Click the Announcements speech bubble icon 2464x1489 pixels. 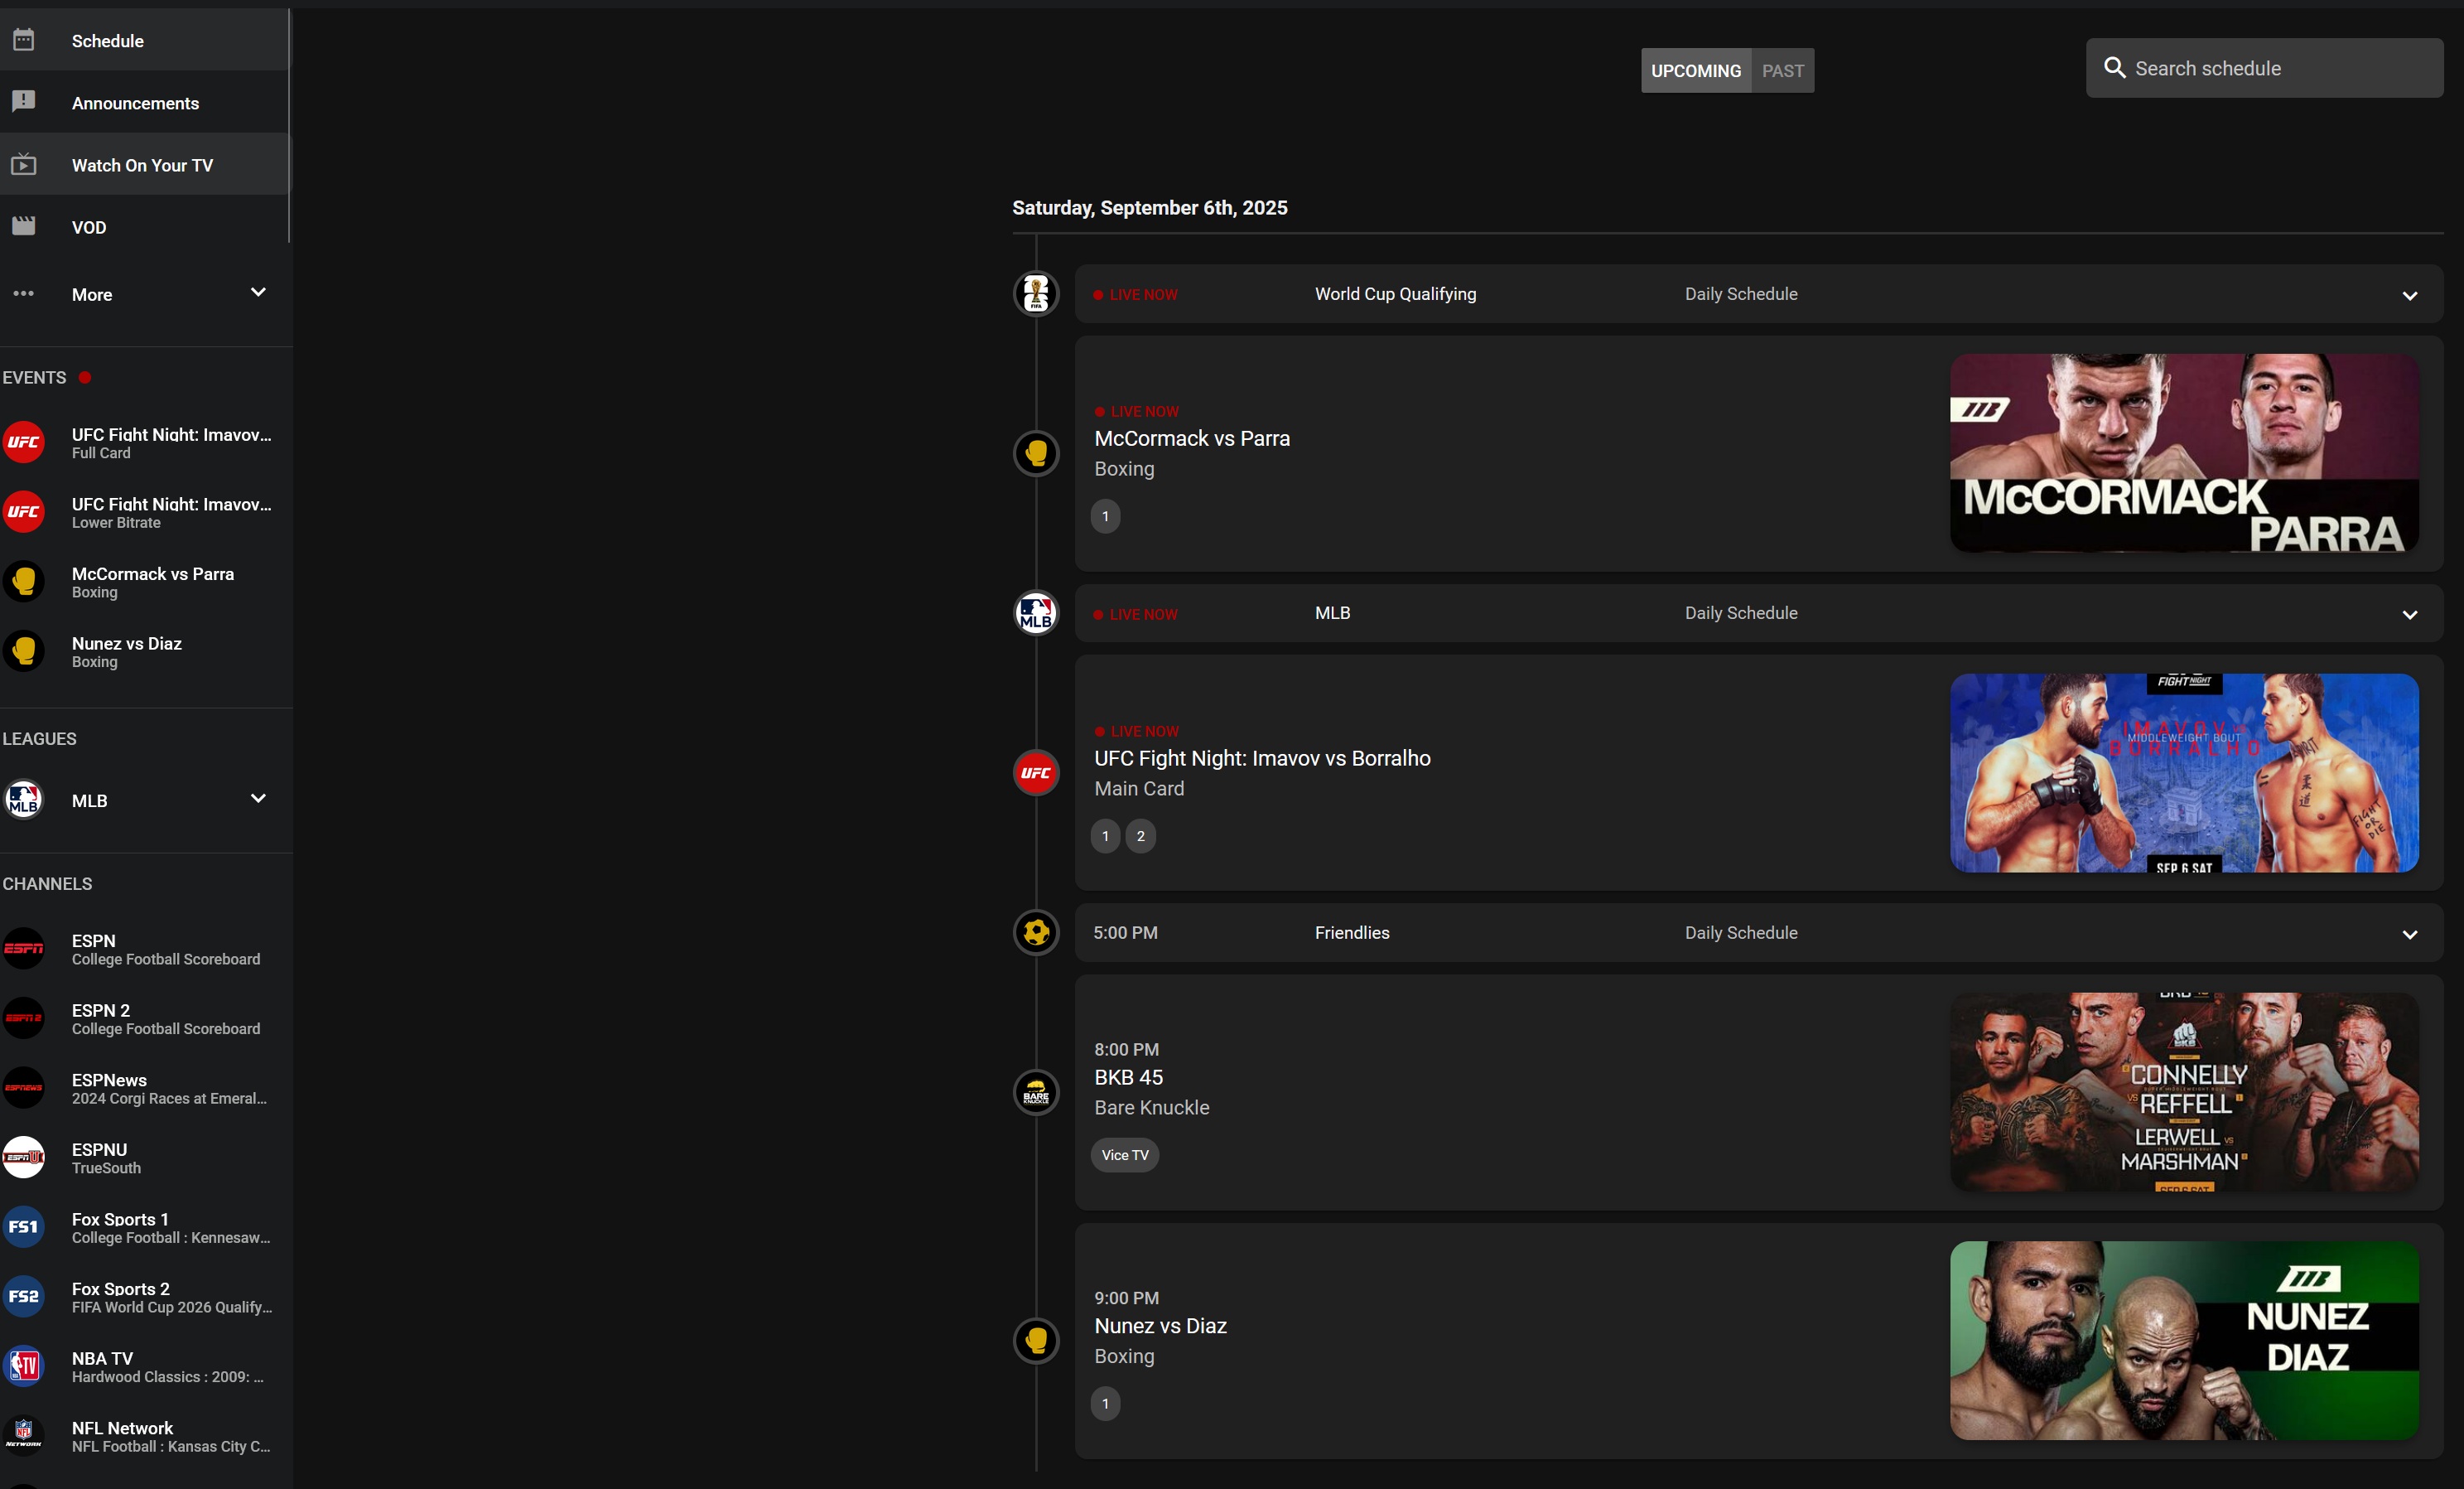pos(24,102)
